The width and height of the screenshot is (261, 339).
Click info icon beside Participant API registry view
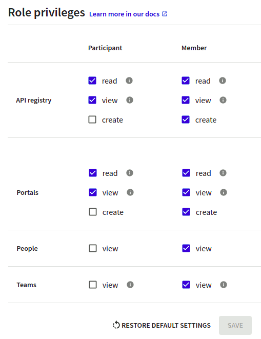click(x=130, y=100)
